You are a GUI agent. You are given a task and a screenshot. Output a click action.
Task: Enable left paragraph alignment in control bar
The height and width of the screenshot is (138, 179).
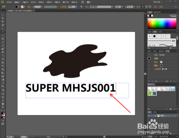(x=143, y=7)
